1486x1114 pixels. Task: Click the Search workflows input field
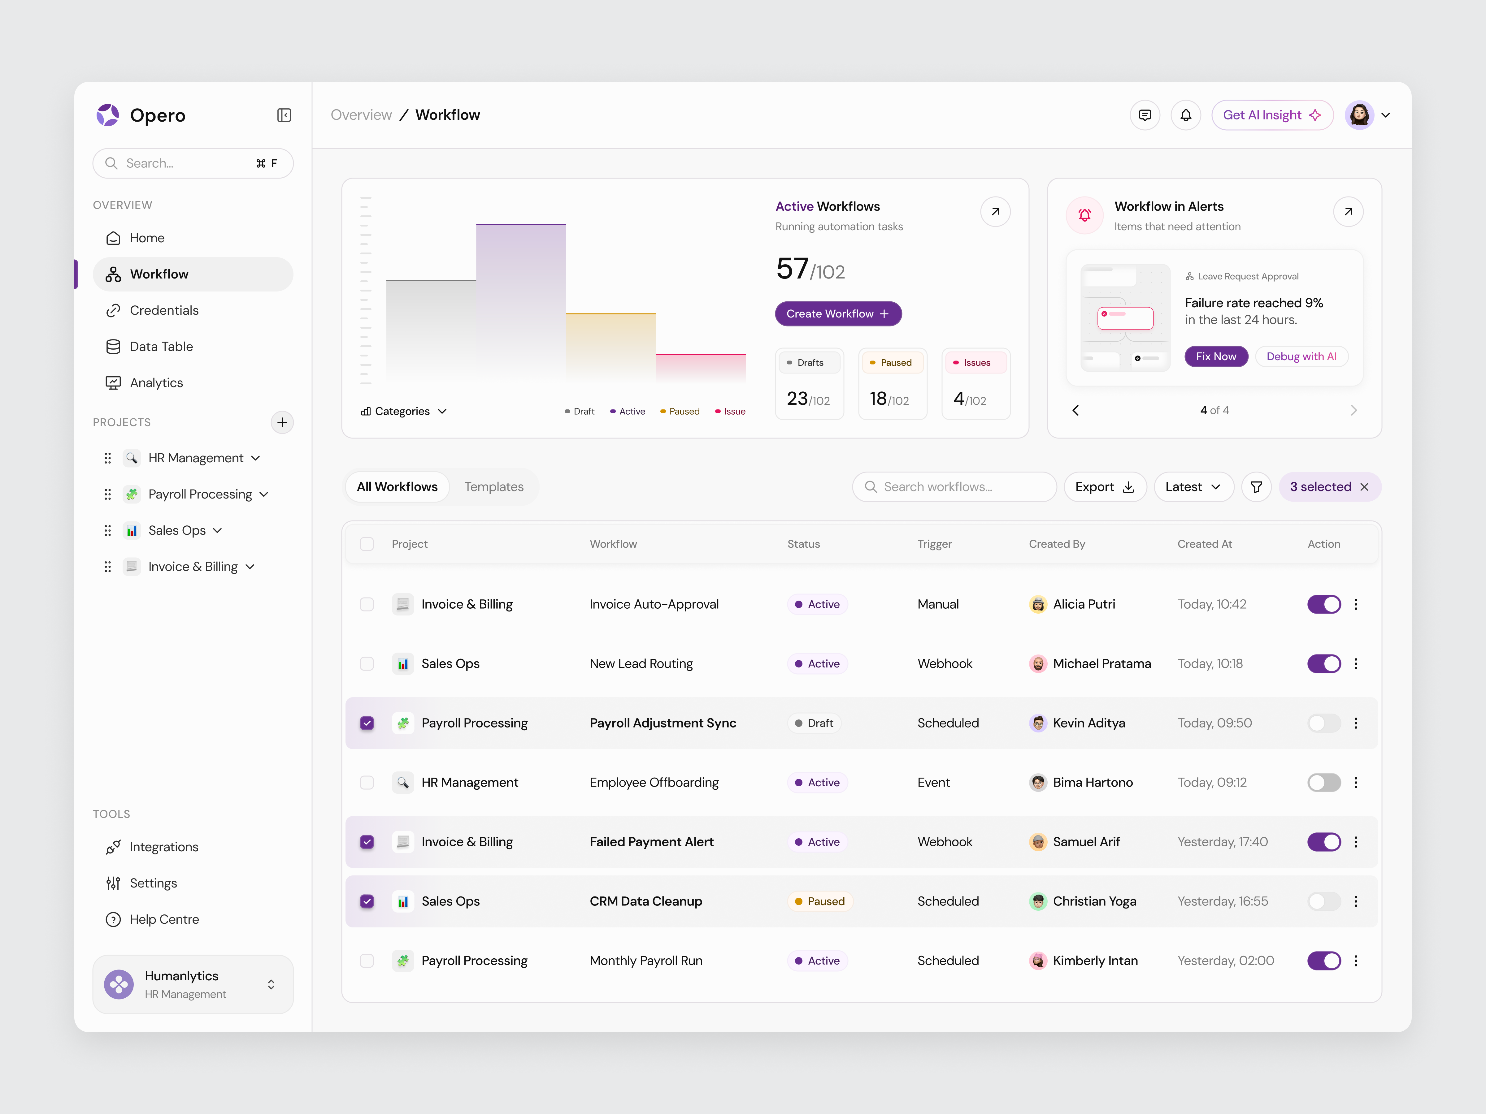coord(954,487)
